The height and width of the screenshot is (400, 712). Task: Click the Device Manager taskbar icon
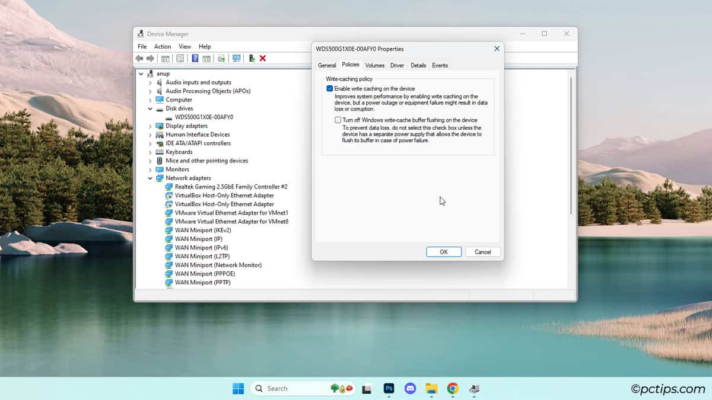coord(474,389)
